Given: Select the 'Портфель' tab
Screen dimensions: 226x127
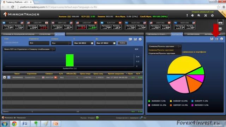Looking at the screenshot, I should tap(177, 34).
